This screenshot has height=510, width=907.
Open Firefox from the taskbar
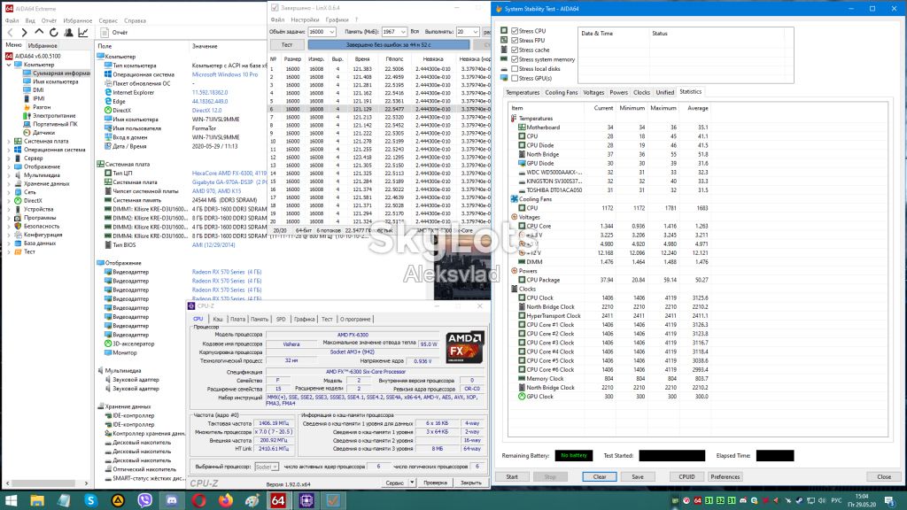click(226, 500)
